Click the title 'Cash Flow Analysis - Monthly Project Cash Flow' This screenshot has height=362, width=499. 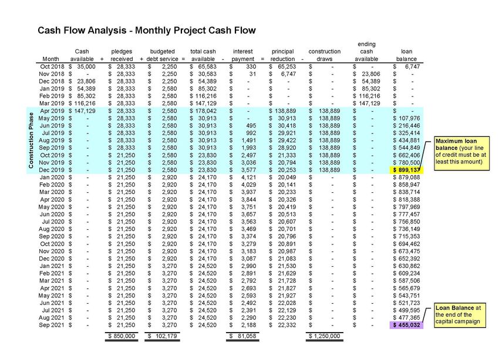click(147, 31)
